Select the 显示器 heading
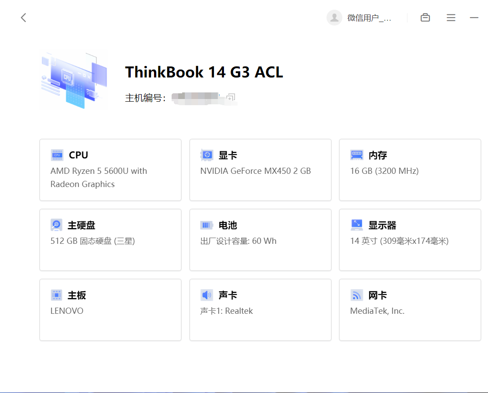The image size is (488, 393). (x=382, y=225)
